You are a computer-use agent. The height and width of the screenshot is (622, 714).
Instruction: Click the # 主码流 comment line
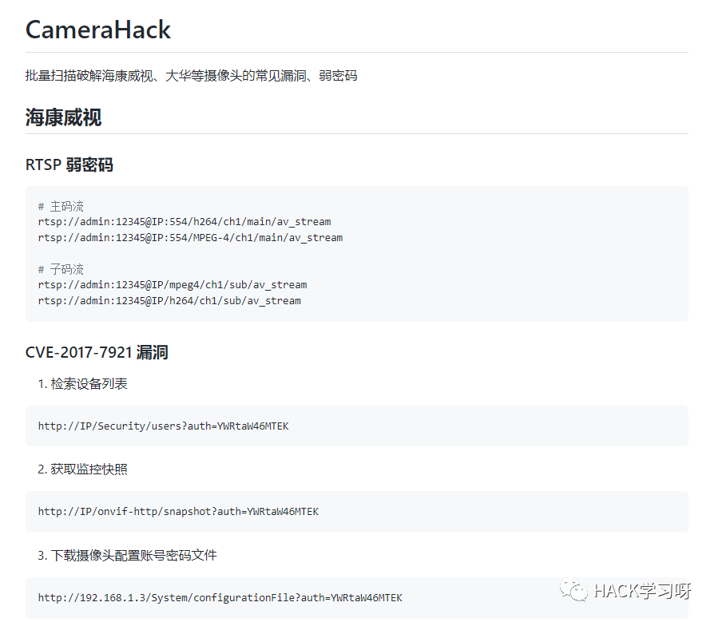(x=61, y=206)
